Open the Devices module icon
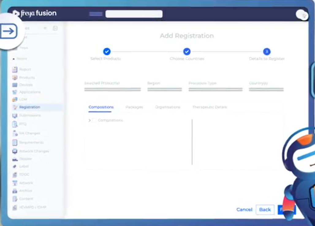 pyautogui.click(x=15, y=85)
